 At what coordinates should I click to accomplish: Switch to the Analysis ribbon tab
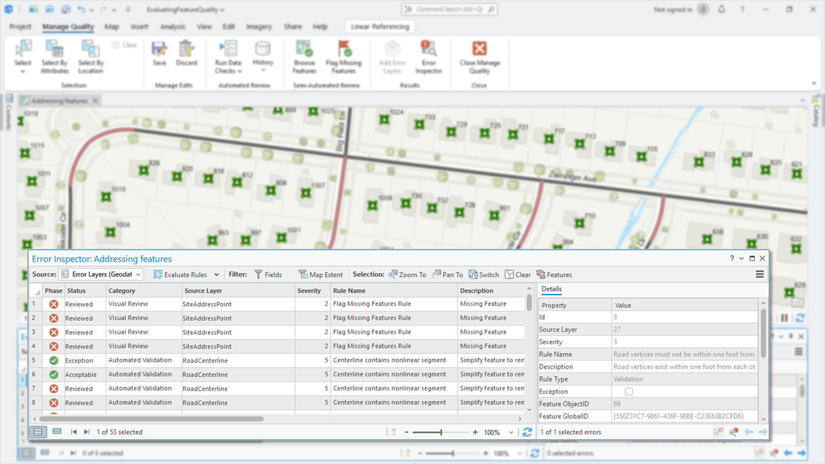click(172, 27)
